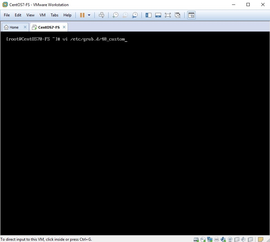Toggle the thumbnail bar view
The height and width of the screenshot is (242, 270).
(x=158, y=15)
